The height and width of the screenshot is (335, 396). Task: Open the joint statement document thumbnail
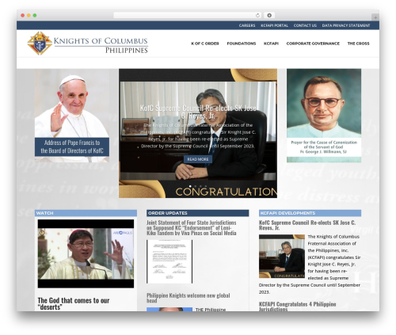[x=169, y=261]
